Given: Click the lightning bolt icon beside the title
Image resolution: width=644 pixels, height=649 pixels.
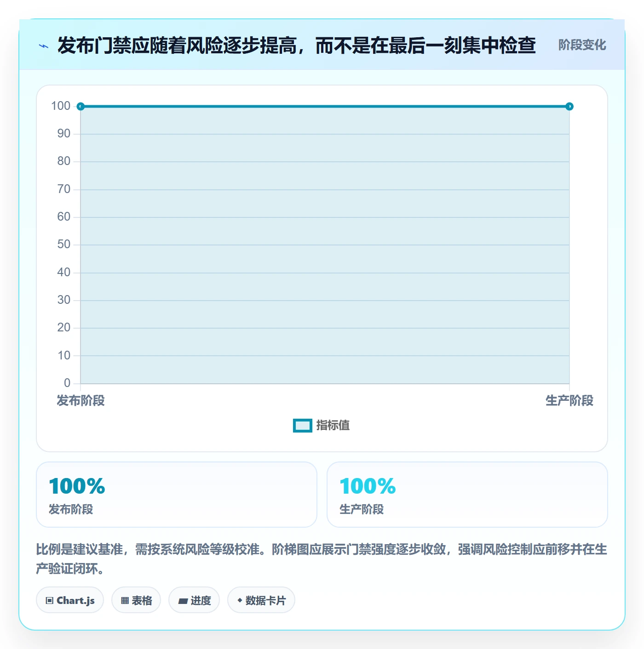Looking at the screenshot, I should click(x=44, y=46).
